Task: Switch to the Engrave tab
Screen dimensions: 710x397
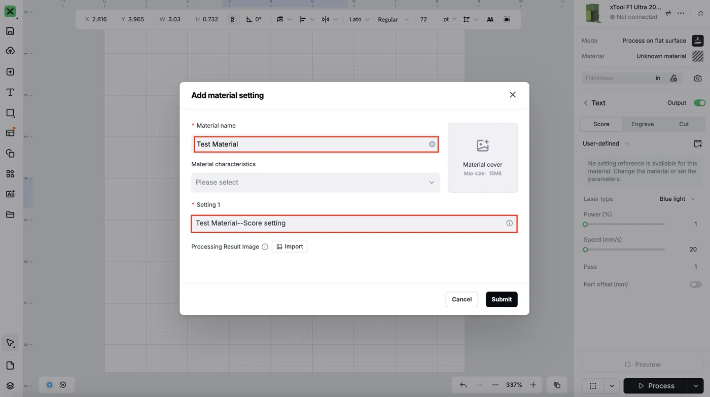Action: [x=643, y=124]
